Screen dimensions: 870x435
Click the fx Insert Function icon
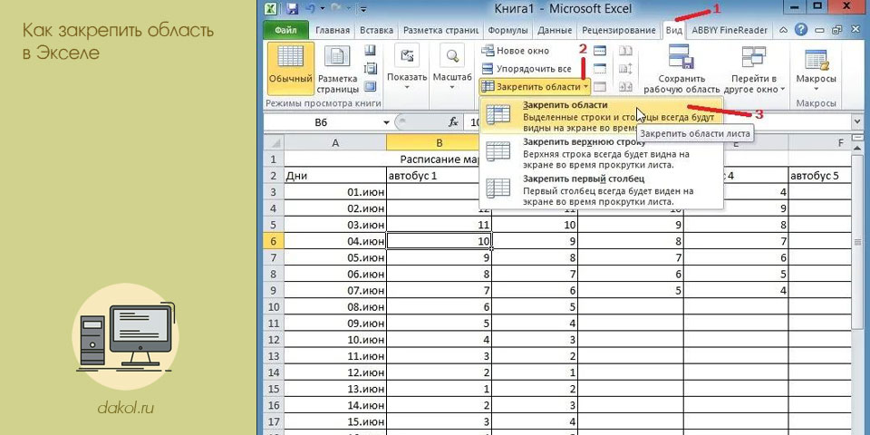point(453,122)
